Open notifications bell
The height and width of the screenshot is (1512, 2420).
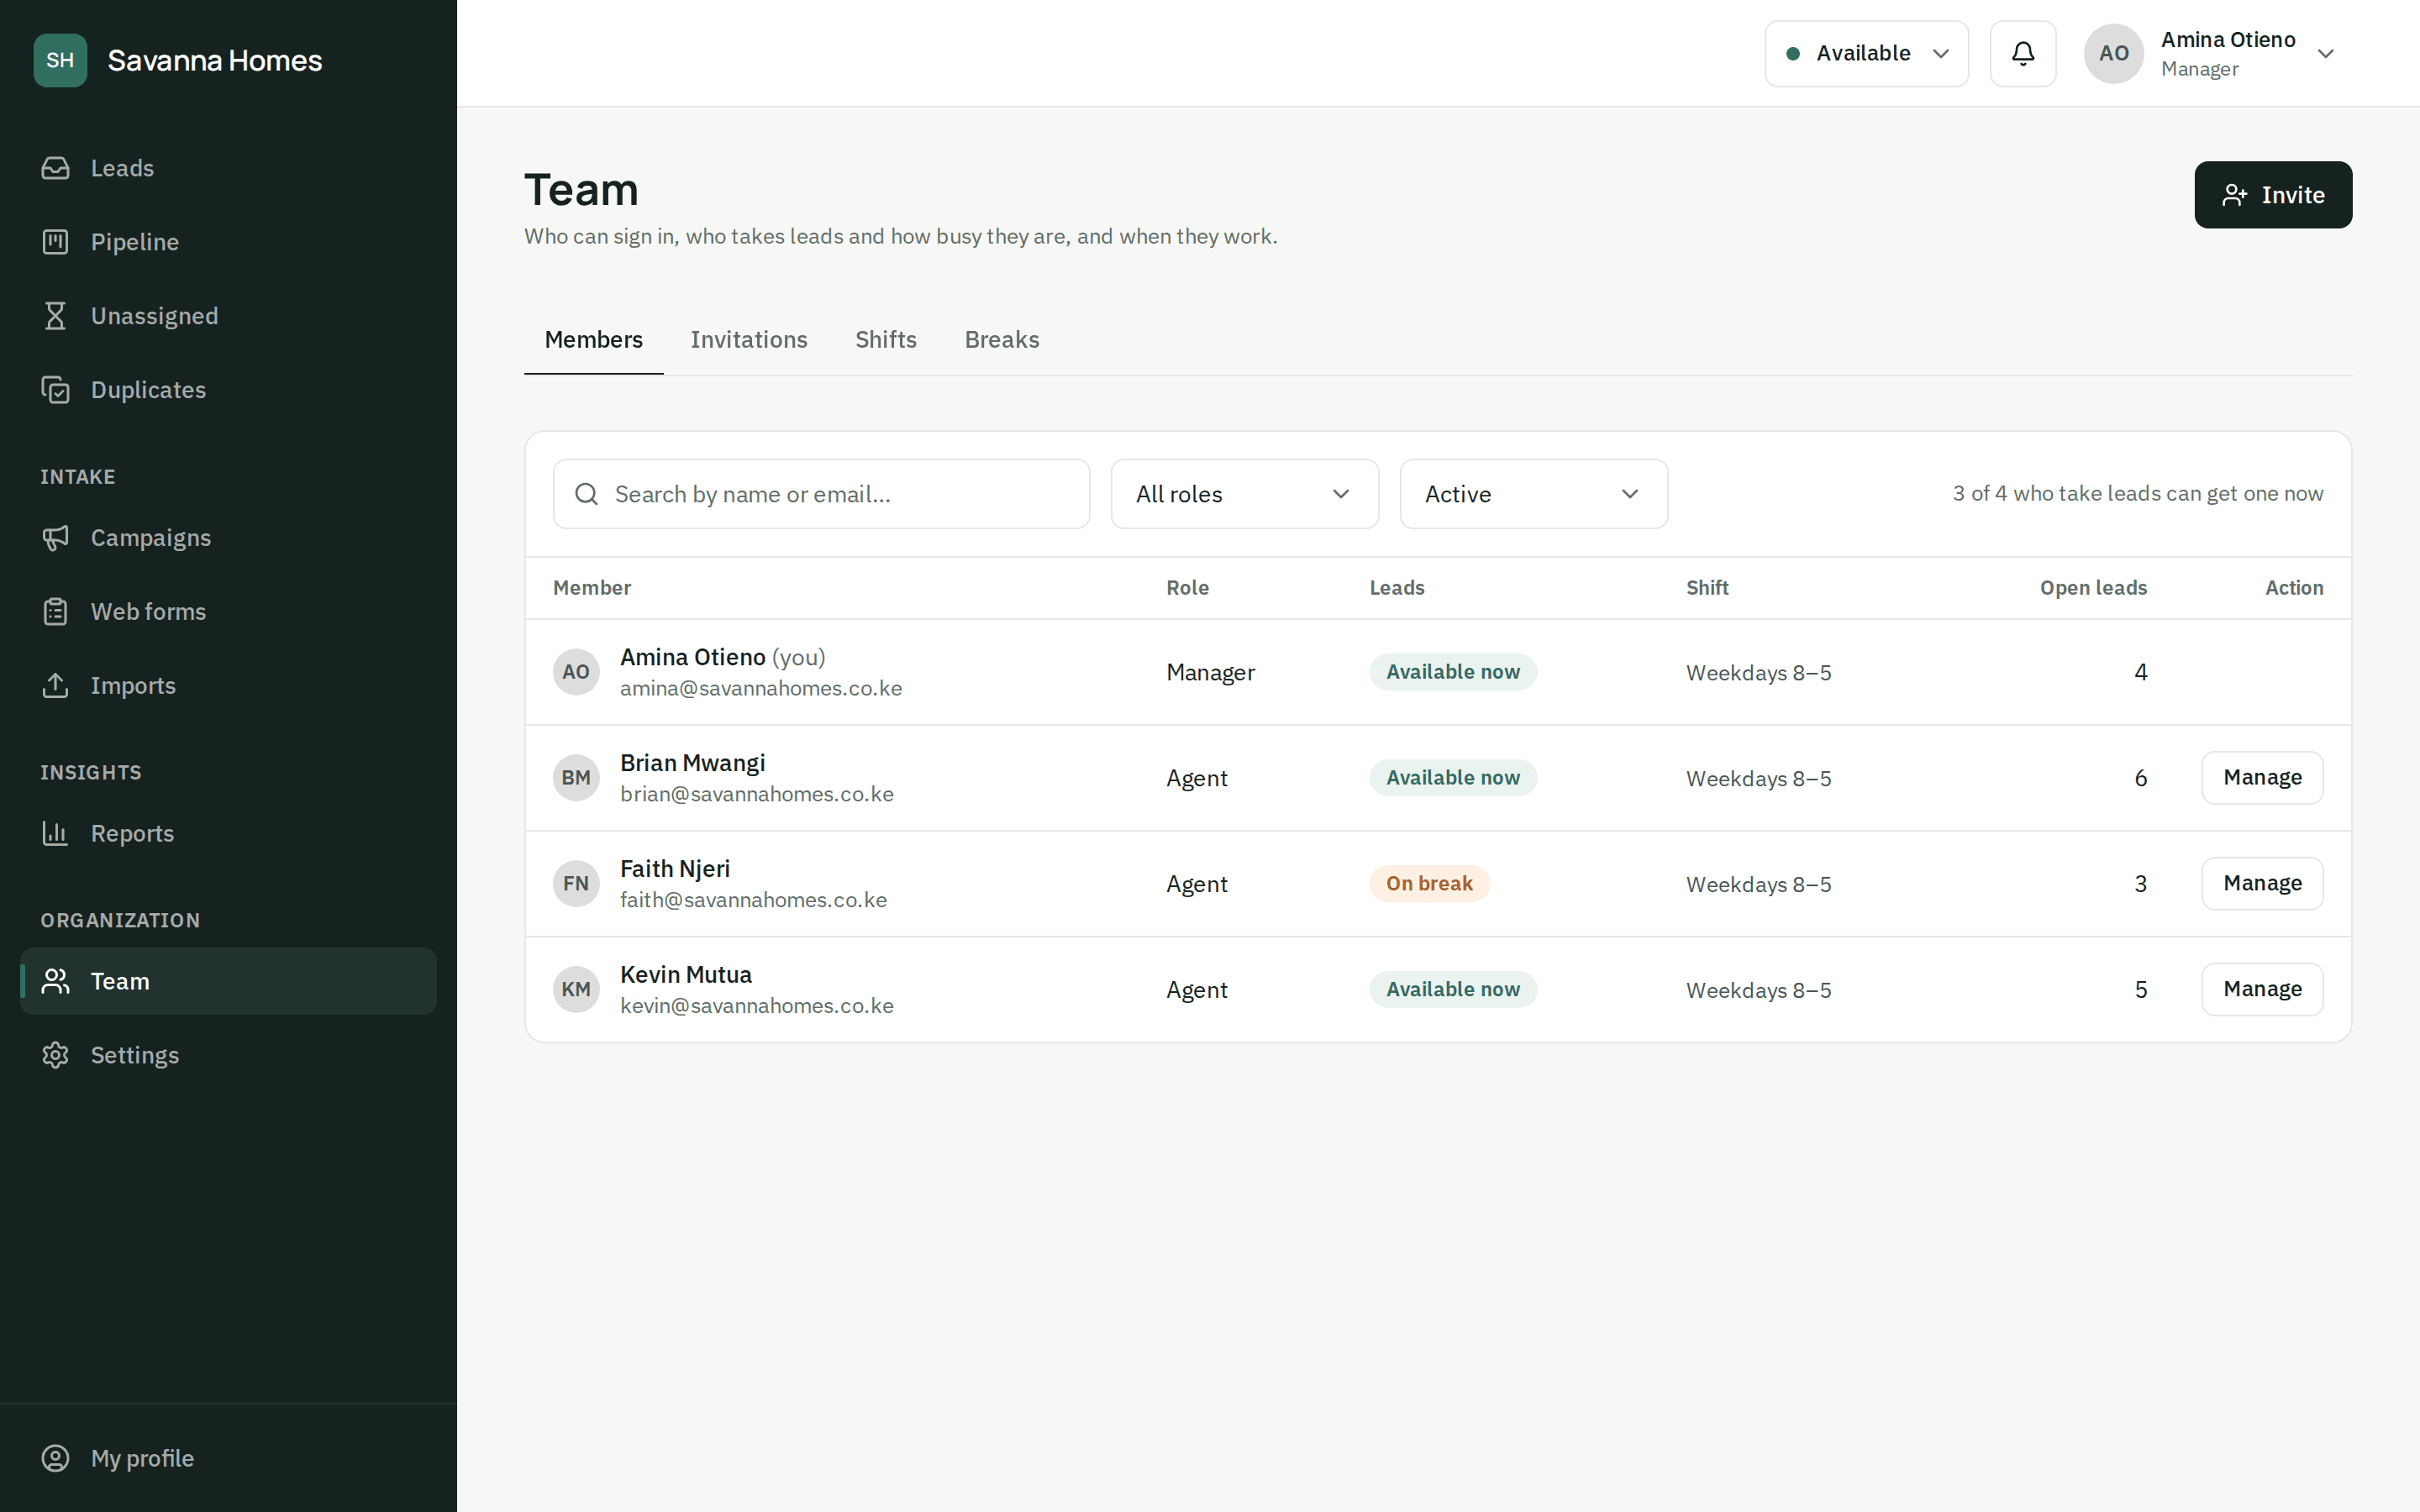point(2022,53)
